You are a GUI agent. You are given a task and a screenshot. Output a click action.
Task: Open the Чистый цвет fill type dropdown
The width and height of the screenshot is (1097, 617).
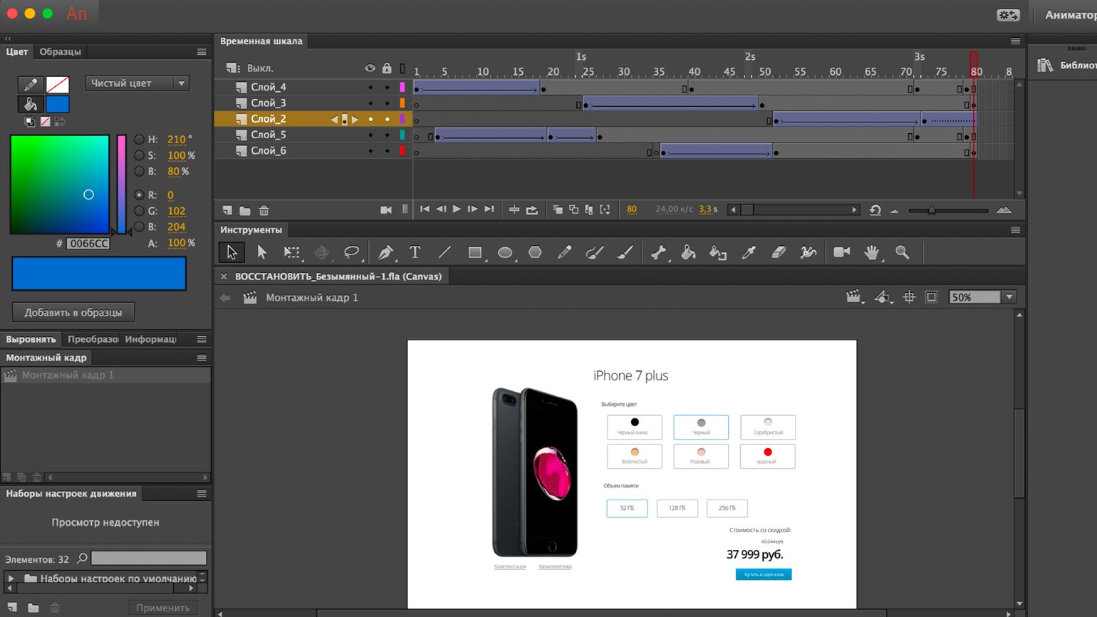[137, 83]
